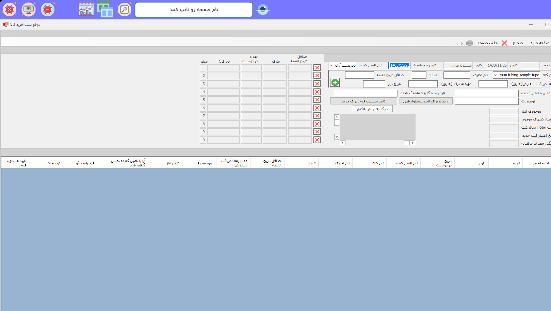Viewport: 551px width, 311px height.
Task: Delete row 1 with its red X
Action: tap(317, 68)
